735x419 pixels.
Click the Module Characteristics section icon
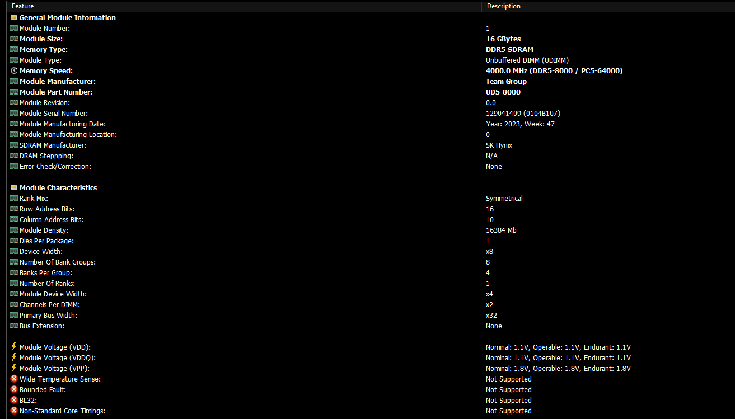(x=14, y=188)
